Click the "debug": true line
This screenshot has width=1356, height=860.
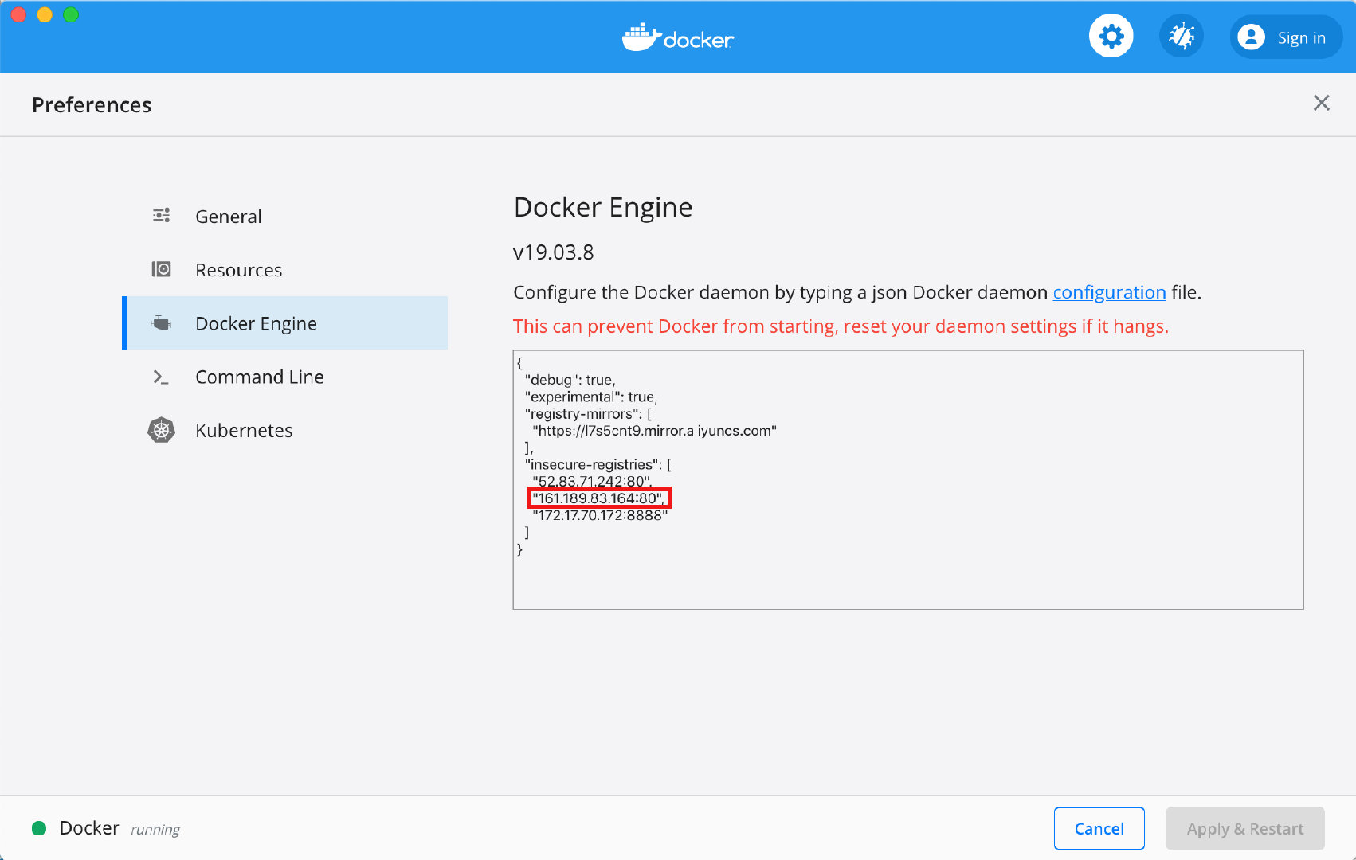point(570,380)
